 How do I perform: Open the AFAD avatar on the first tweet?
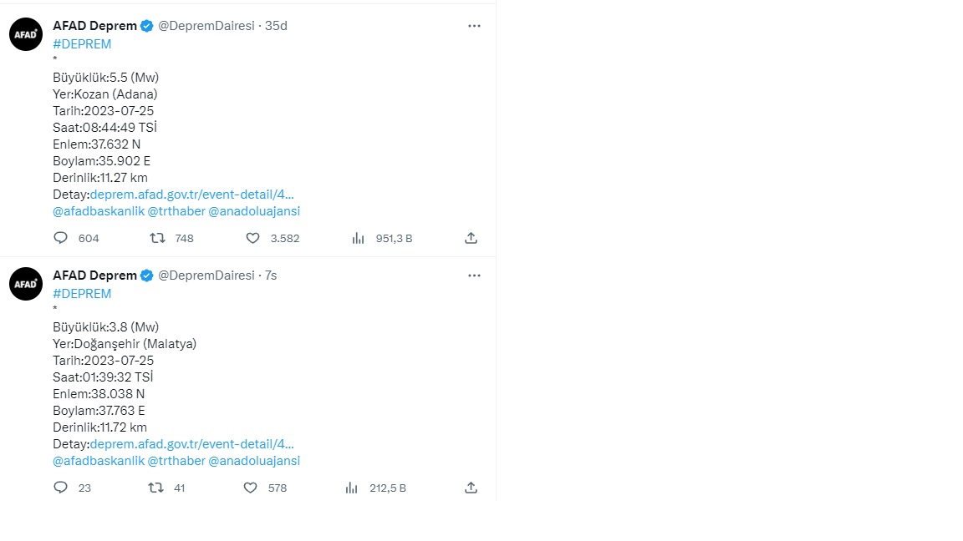click(x=26, y=34)
